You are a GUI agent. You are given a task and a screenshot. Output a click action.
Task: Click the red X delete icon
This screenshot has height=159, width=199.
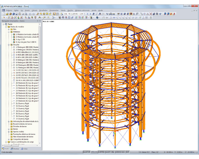coord(151,14)
